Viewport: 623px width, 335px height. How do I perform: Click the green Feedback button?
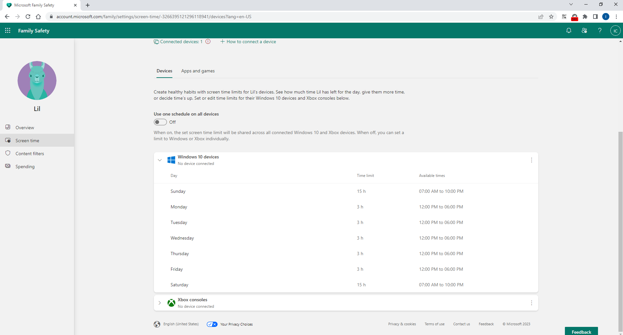(581, 332)
